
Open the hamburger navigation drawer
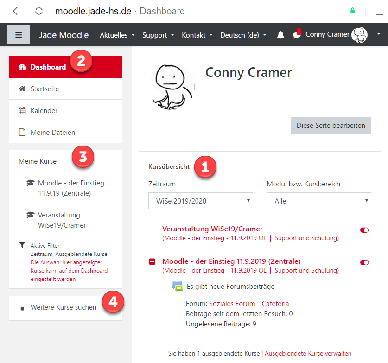(x=19, y=35)
